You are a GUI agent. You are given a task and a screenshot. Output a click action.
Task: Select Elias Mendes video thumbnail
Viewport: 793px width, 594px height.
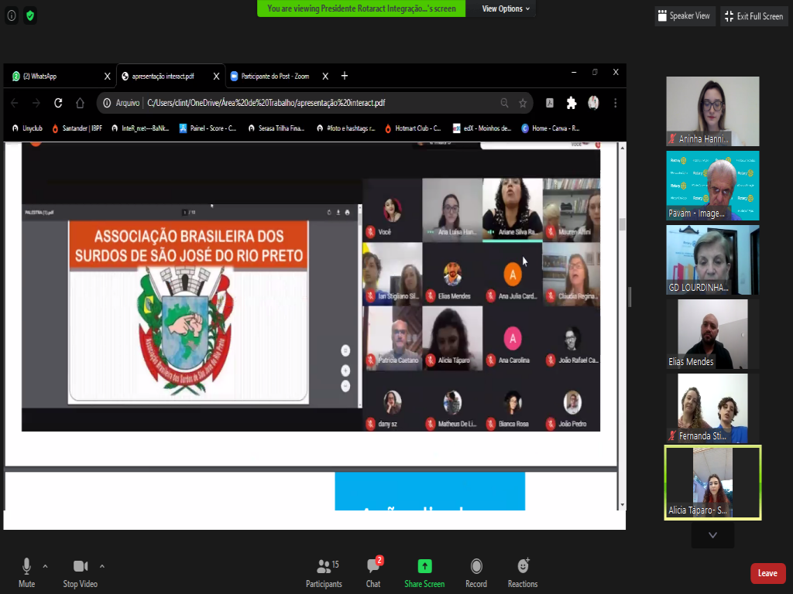click(712, 333)
